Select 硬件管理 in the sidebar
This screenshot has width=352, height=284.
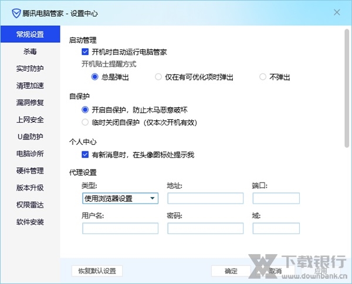tap(31, 171)
